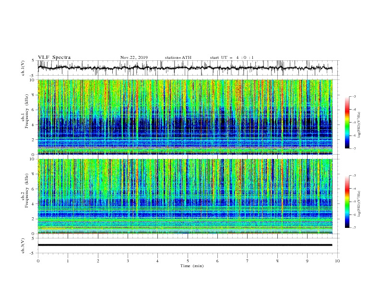Click time axis tick label '0'
The height and width of the screenshot is (293, 380).
coord(38,261)
